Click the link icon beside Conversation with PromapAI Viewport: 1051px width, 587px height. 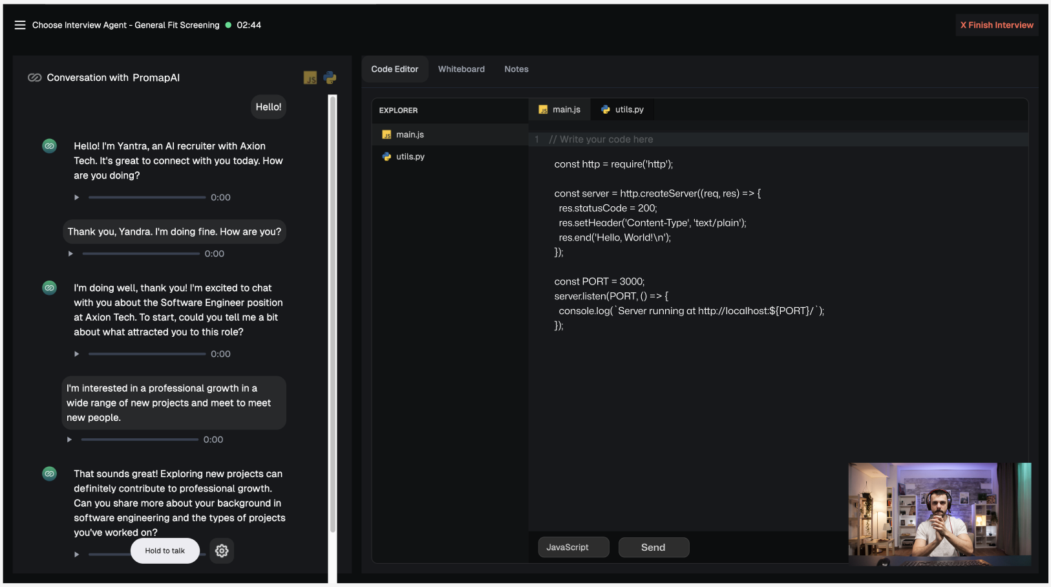(34, 78)
